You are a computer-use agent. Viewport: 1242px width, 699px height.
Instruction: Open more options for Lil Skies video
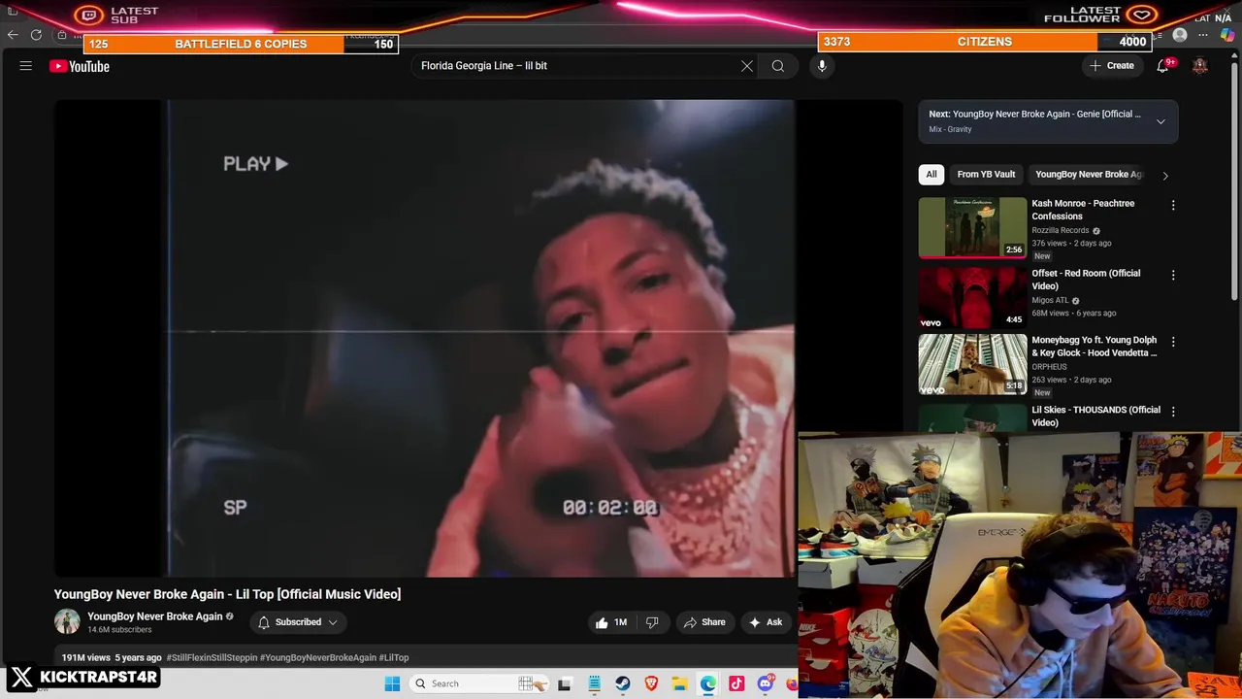pos(1173,412)
